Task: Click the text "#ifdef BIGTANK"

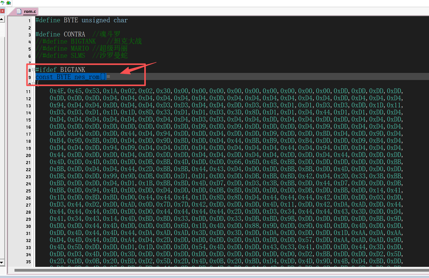Action: pyautogui.click(x=60, y=70)
